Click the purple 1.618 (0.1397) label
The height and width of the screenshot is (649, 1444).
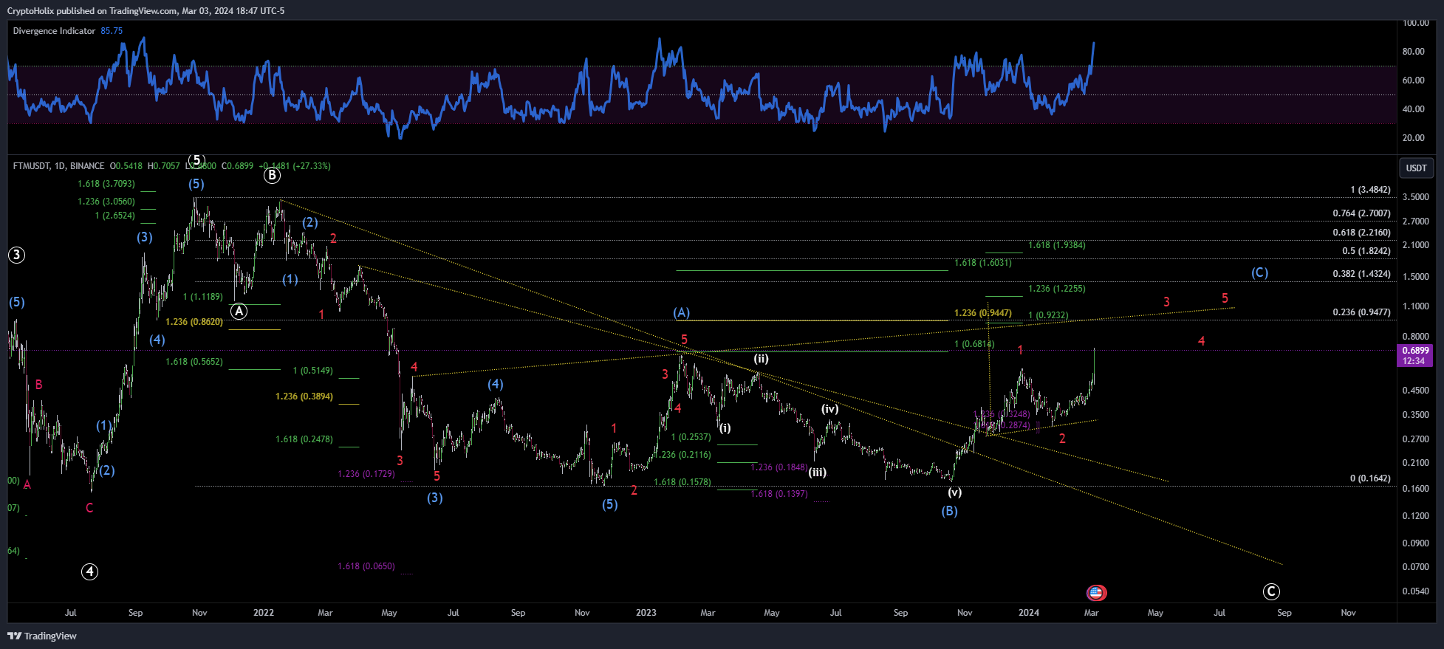coord(779,494)
